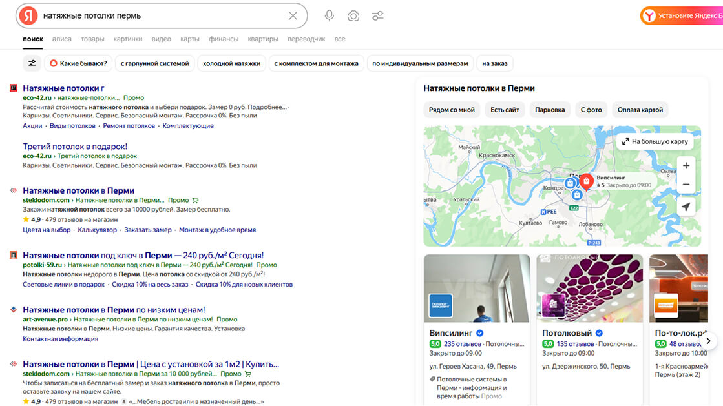Open the 'Световые линии в подарок' sitelink

click(x=63, y=285)
